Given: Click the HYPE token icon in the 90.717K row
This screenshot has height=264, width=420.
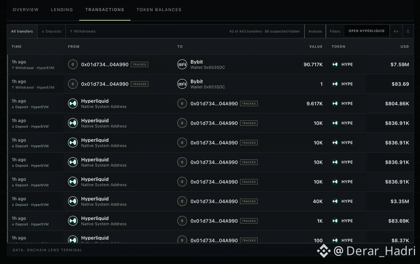Looking at the screenshot, I should (x=335, y=64).
